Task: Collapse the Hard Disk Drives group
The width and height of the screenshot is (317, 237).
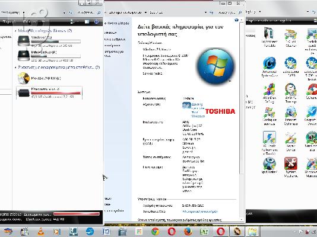Action: click(x=15, y=31)
